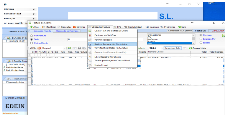Click the red Eliminar cross icon
Viewport: 228px width, 118px height.
pos(74,27)
